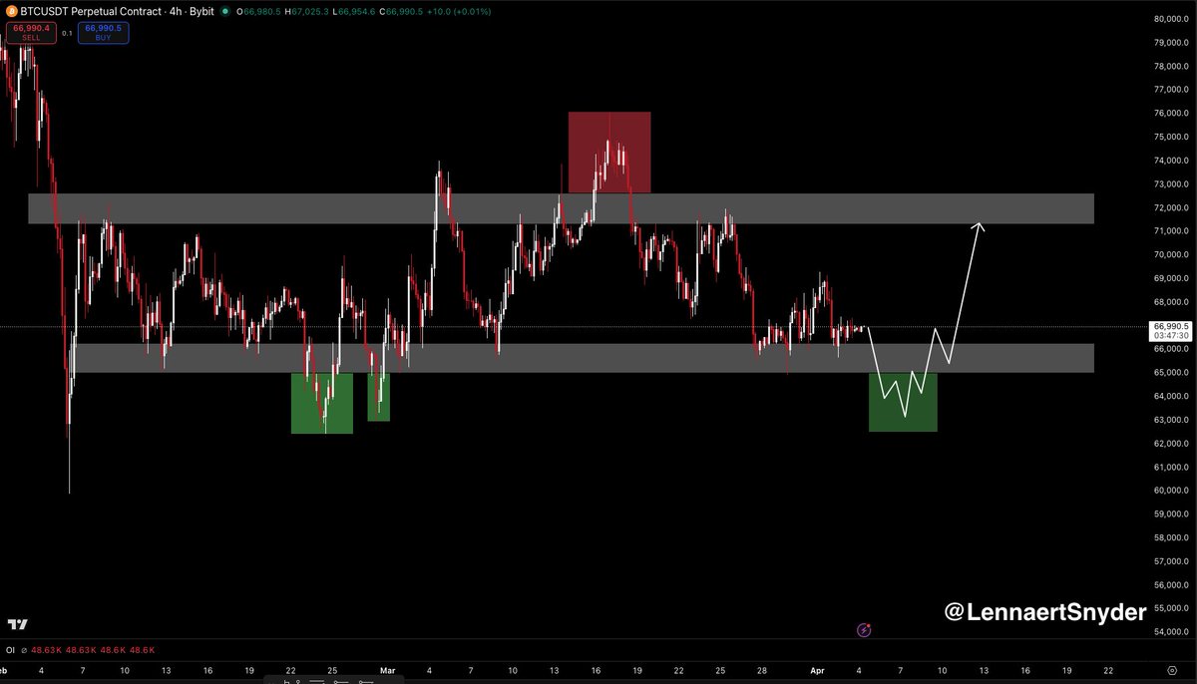This screenshot has height=684, width=1197.
Task: Select the 0.1 quantity between Sell and Buy
Action: pyautogui.click(x=67, y=33)
